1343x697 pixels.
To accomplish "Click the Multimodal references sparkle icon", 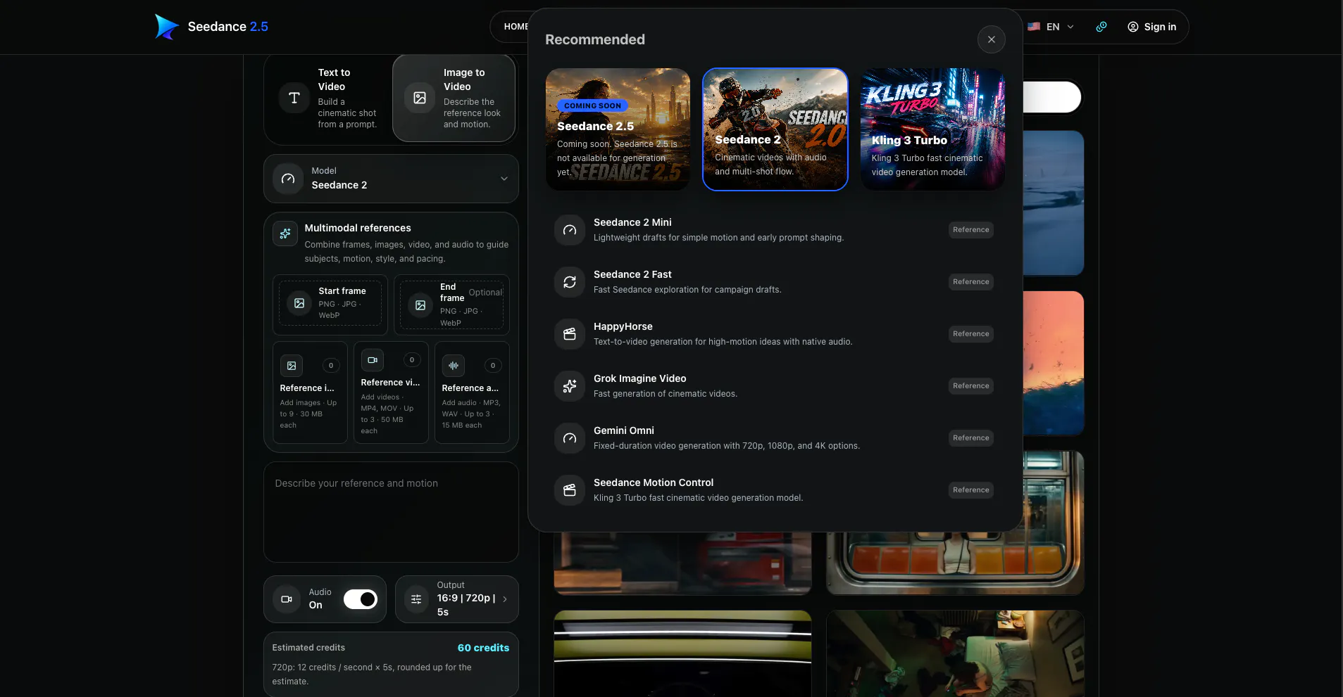I will pyautogui.click(x=285, y=234).
